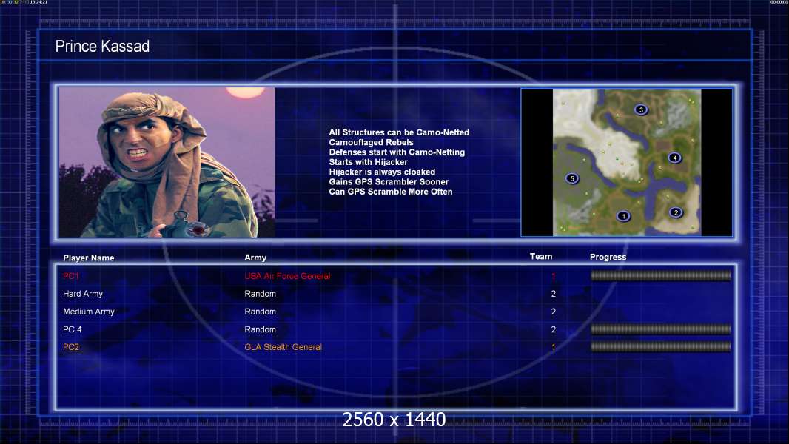Click 'Can GPS Scramble More Often' line
The width and height of the screenshot is (789, 444).
click(391, 192)
